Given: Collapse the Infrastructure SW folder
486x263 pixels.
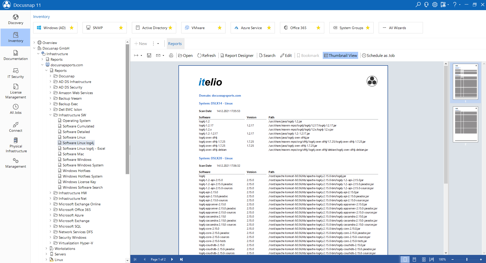Looking at the screenshot, I should click(x=50, y=115).
